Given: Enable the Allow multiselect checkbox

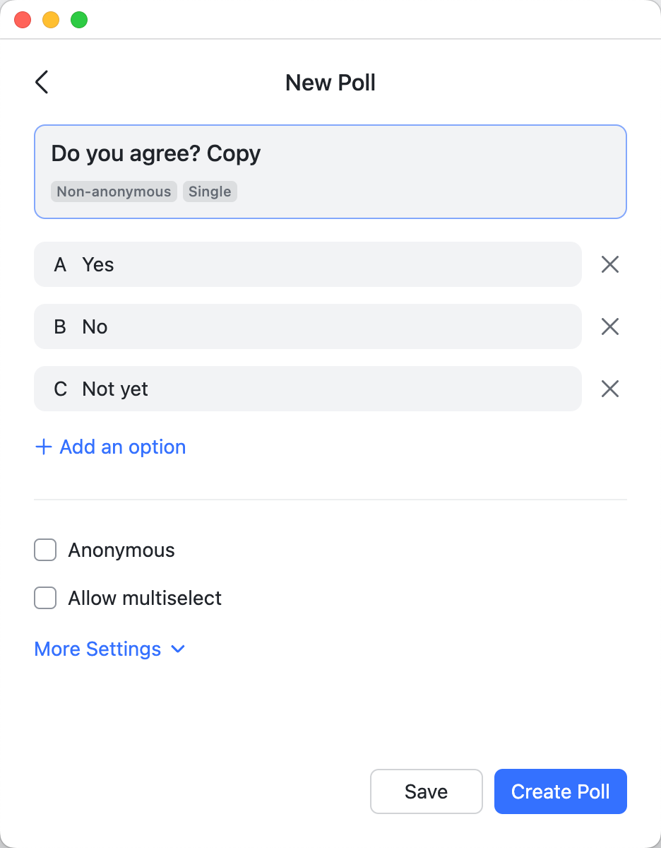Looking at the screenshot, I should 44,598.
